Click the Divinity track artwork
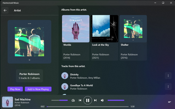The height and width of the screenshot is (109, 175). pos(65,76)
